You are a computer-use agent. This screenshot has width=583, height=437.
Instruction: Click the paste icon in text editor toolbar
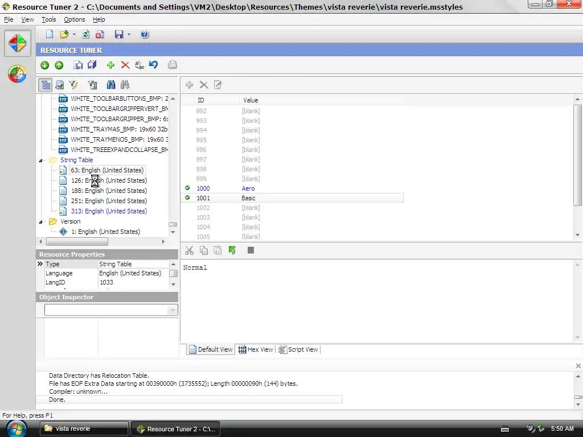[x=217, y=250]
